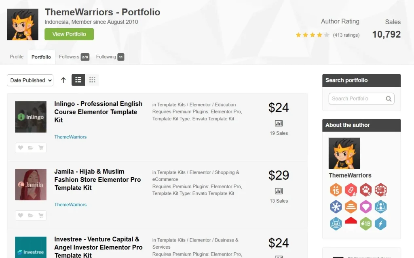Open the Date Published sort dropdown
Image resolution: width=414 pixels, height=258 pixels.
pyautogui.click(x=30, y=80)
